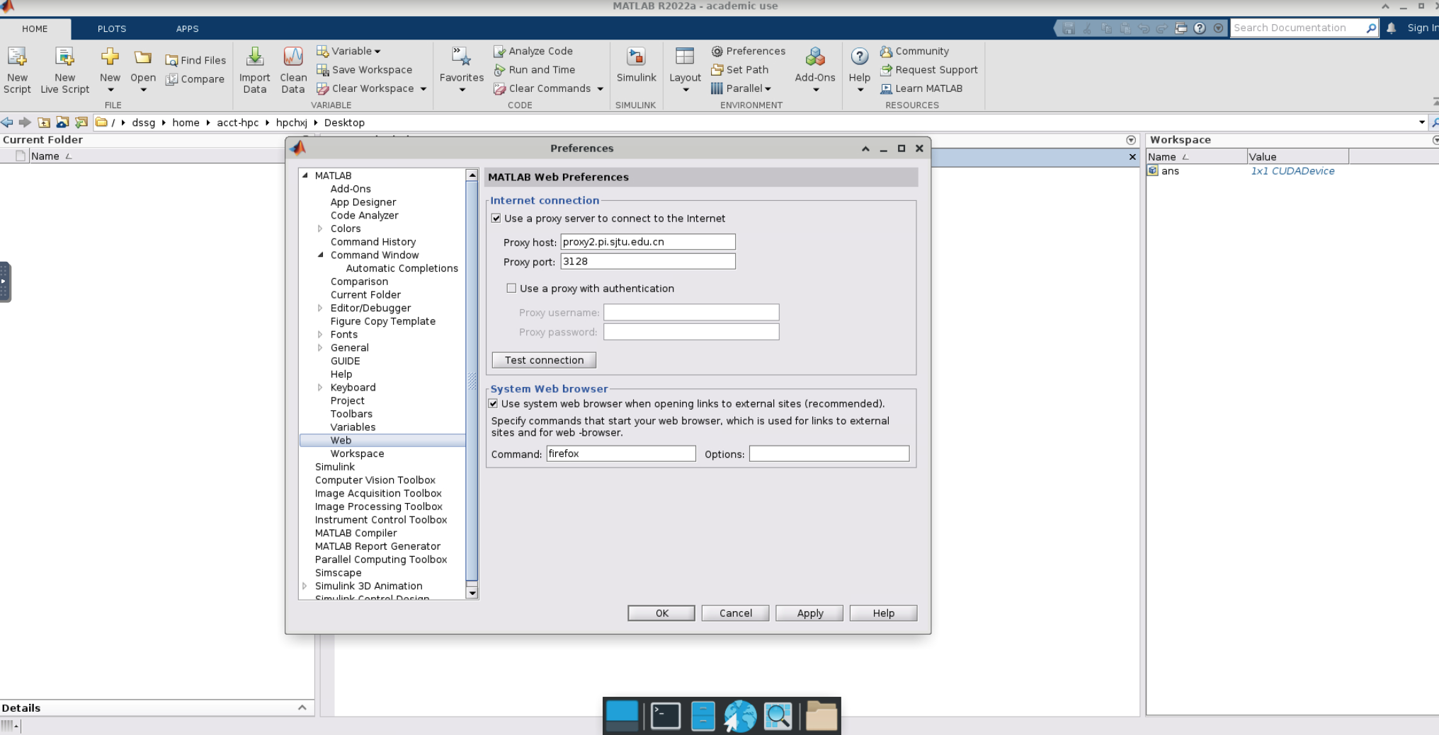Open the Parallel dropdown menu
Image resolution: width=1439 pixels, height=735 pixels.
tap(741, 88)
